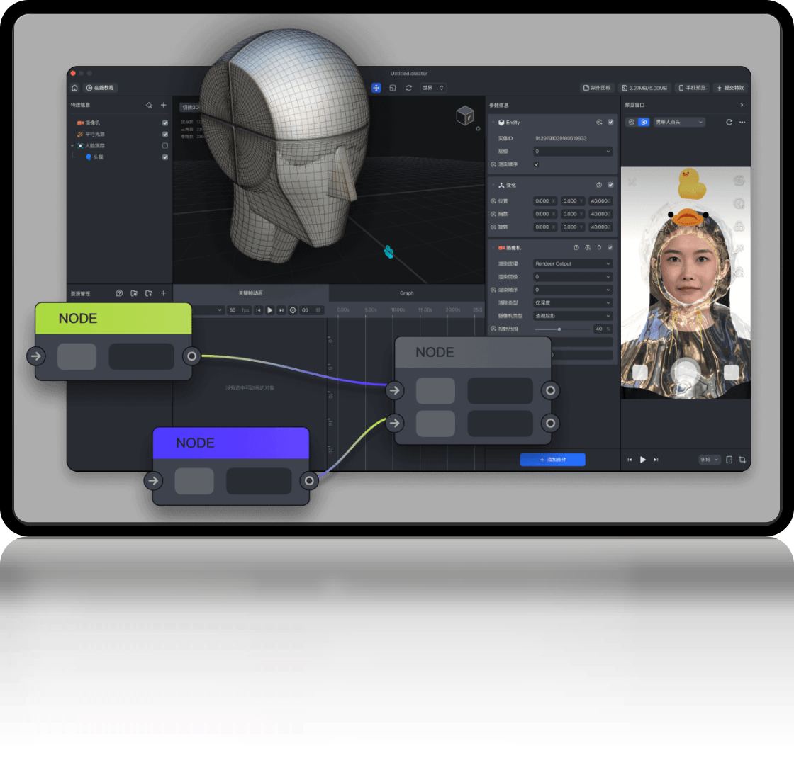The height and width of the screenshot is (765, 794).
Task: Click the home icon in top toolbar
Action: coord(75,88)
